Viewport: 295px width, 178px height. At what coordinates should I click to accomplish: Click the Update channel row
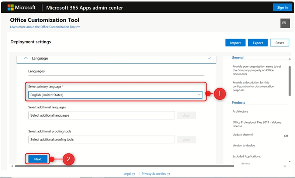pos(260,135)
